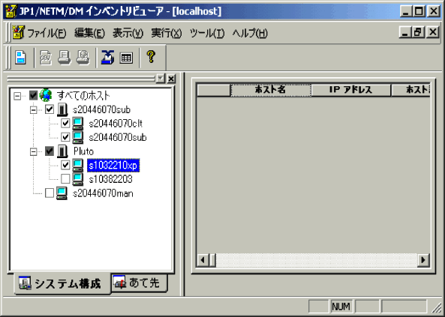The height and width of the screenshot is (317, 445).
Task: Click the horizontal scrollbar track
Action: point(317,260)
